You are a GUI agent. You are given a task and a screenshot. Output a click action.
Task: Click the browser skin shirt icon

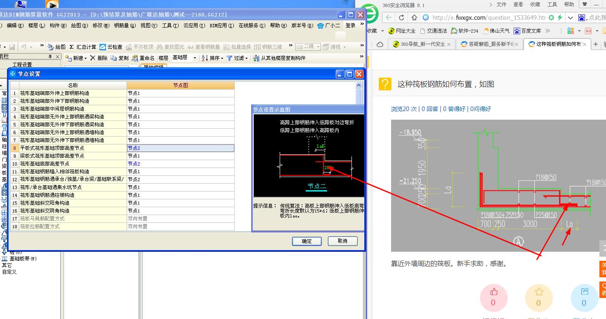click(585, 5)
